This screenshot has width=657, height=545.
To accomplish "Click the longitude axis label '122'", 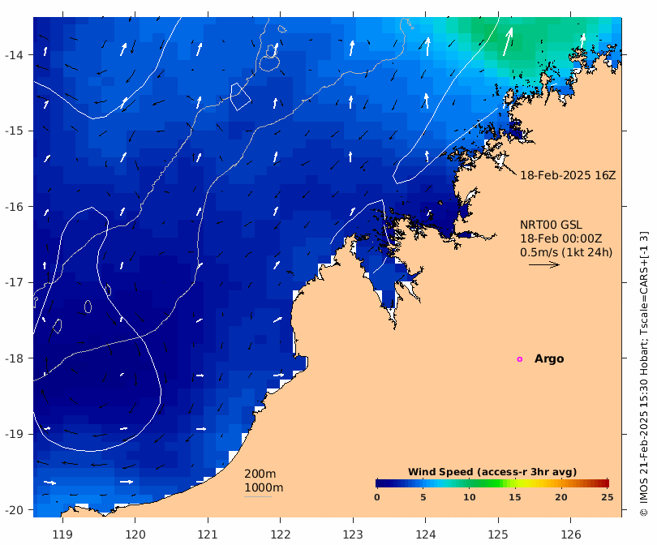I will pos(281,535).
